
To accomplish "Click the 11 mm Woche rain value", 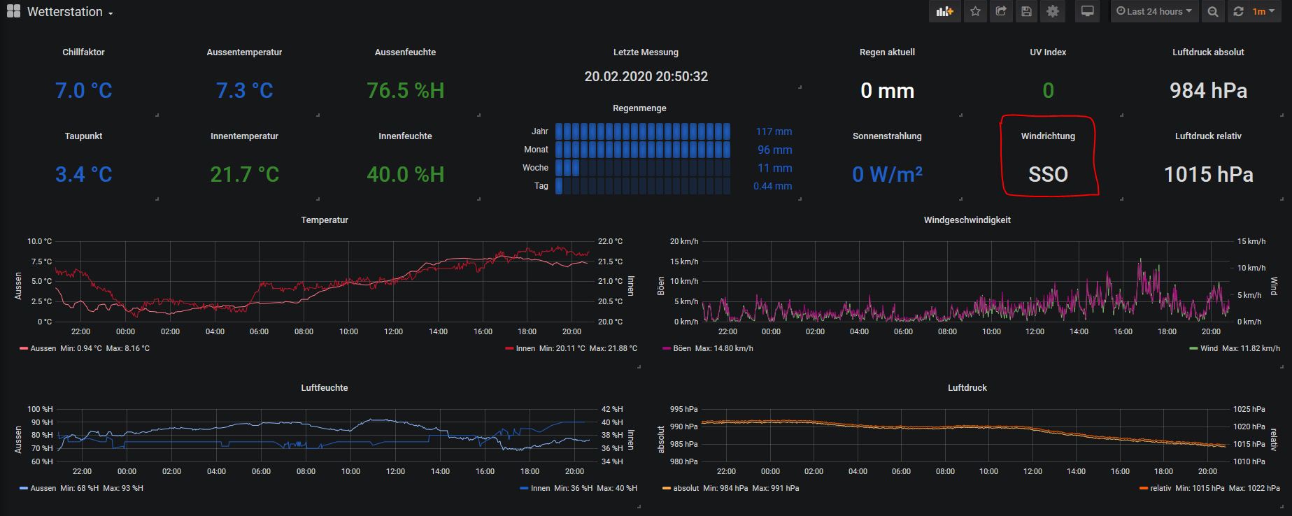I will coord(775,168).
